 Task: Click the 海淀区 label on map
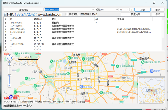69,68
